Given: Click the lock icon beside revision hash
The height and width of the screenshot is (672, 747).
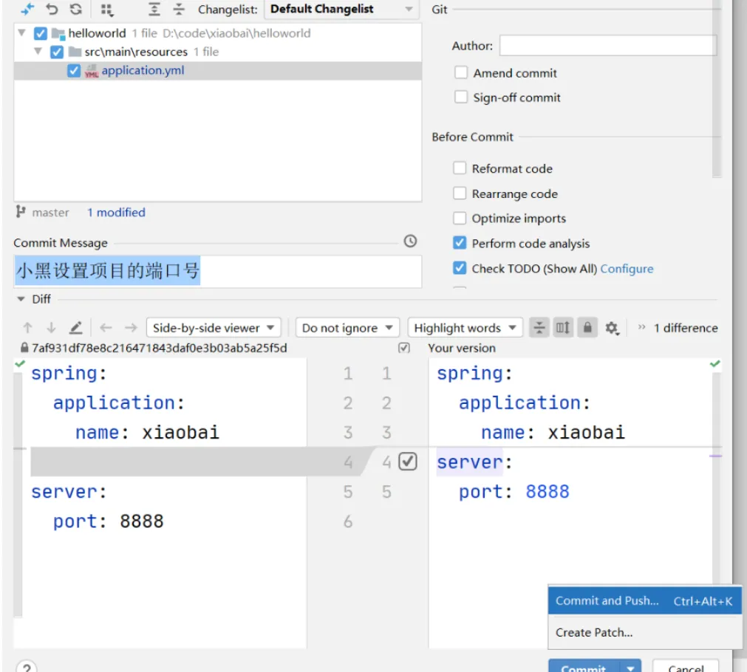Looking at the screenshot, I should tap(24, 348).
